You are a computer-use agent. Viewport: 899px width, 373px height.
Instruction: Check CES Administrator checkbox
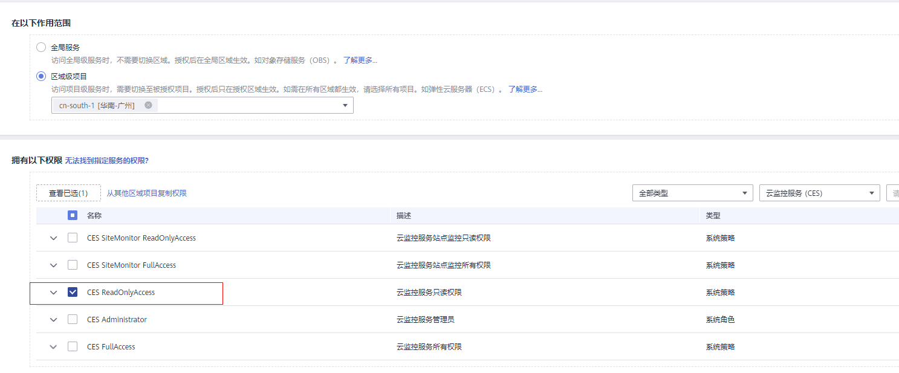click(73, 320)
